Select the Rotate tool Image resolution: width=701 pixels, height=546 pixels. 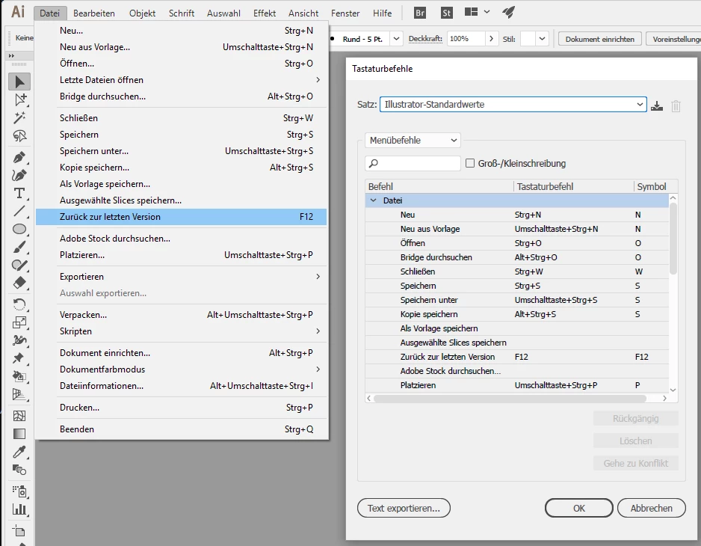point(19,304)
